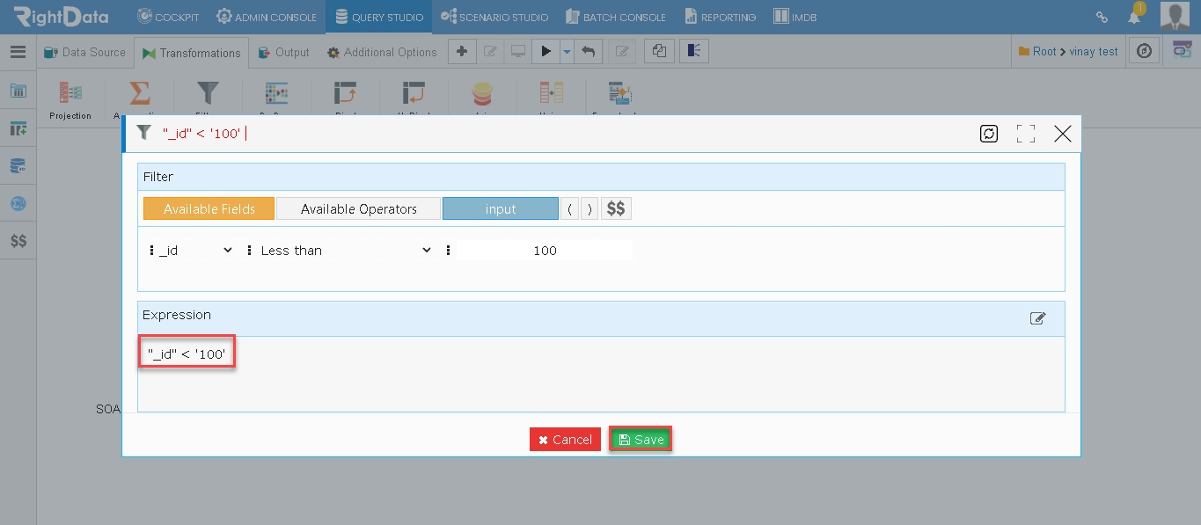Open the Batch Console menu

(616, 17)
